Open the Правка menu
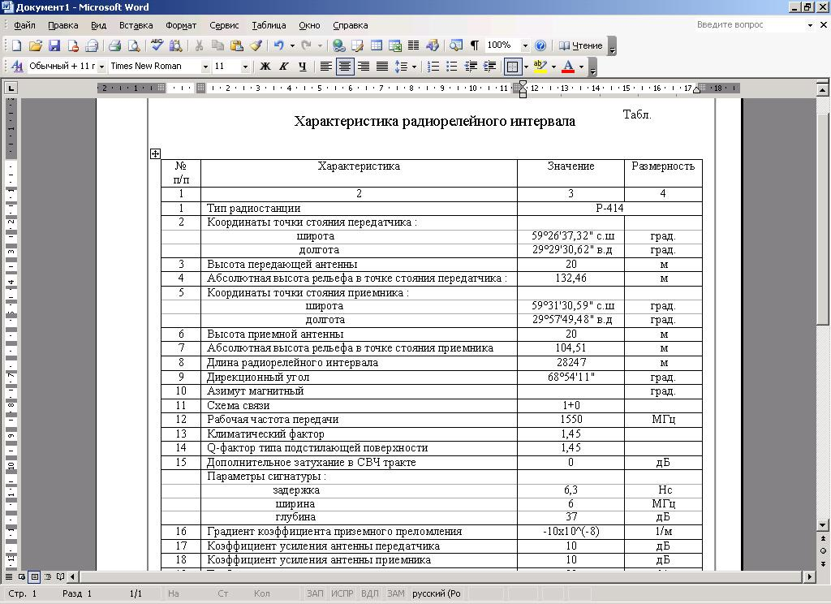Image resolution: width=831 pixels, height=604 pixels. pos(62,25)
